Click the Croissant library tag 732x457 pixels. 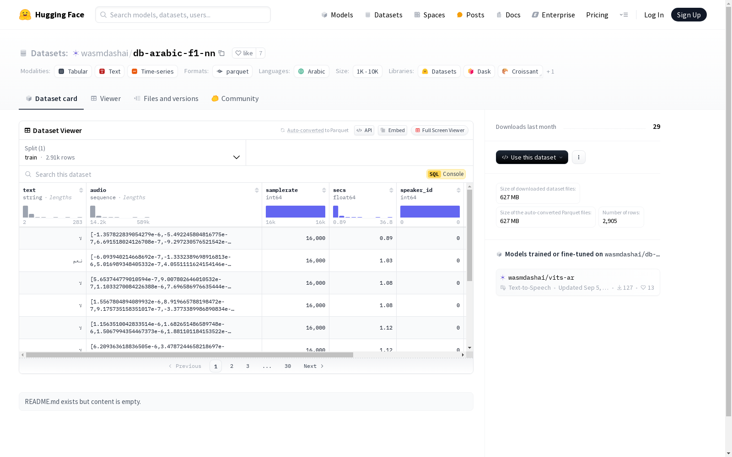520,71
